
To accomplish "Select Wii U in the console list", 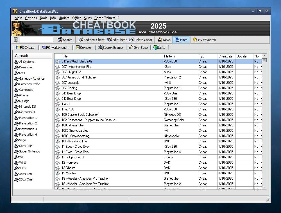I will pos(20,163).
